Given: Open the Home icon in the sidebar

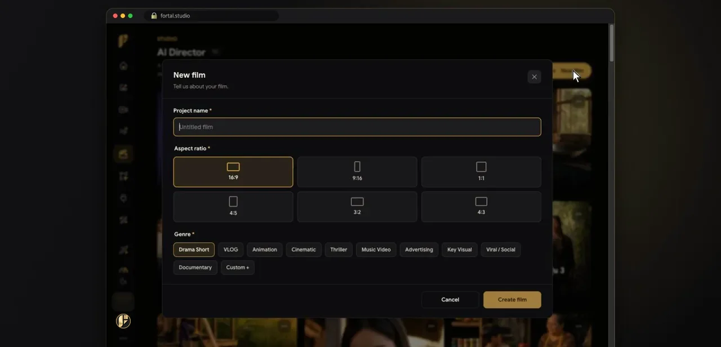Looking at the screenshot, I should point(123,66).
